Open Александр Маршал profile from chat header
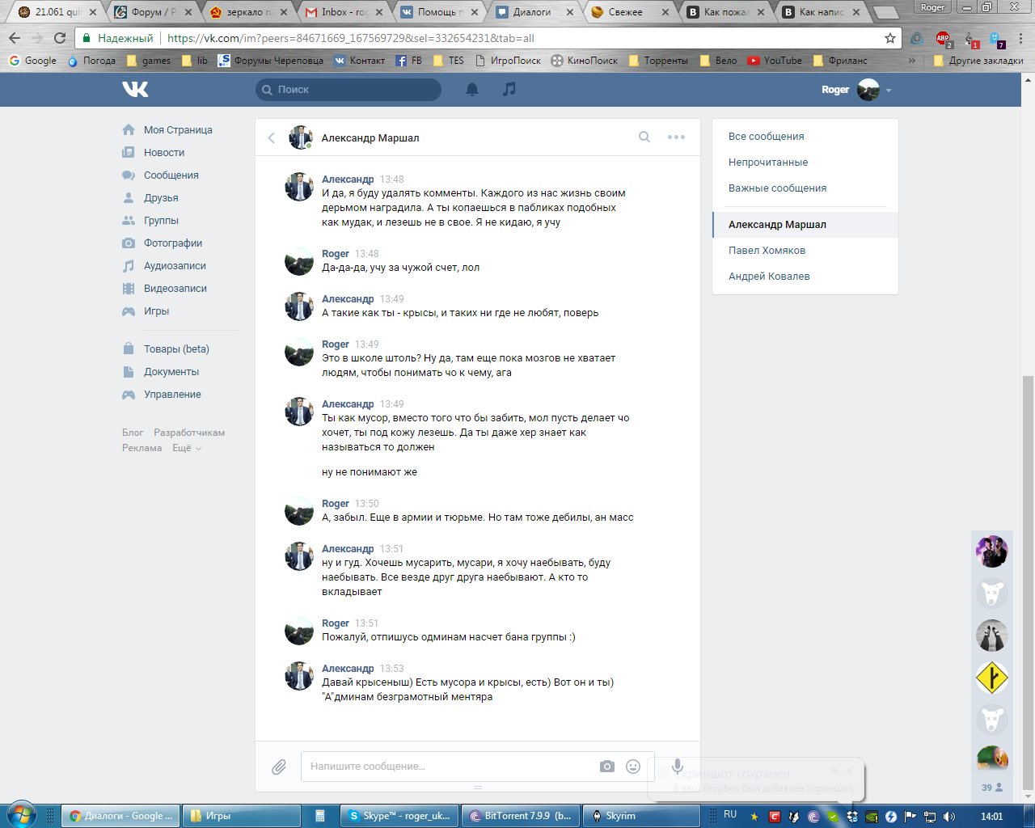Image resolution: width=1035 pixels, height=828 pixels. pyautogui.click(x=370, y=138)
